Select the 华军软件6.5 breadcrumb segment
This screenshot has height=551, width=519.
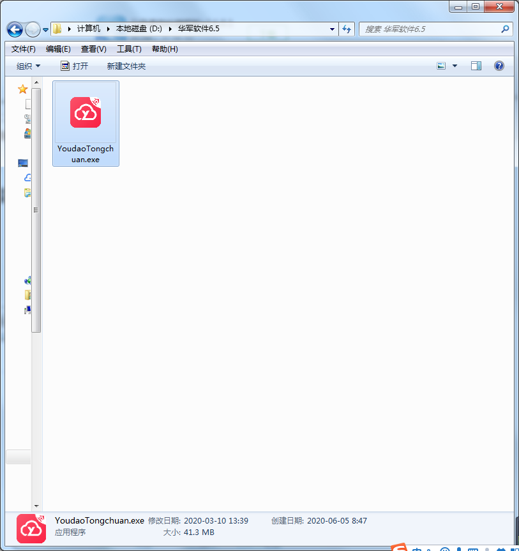tap(199, 29)
